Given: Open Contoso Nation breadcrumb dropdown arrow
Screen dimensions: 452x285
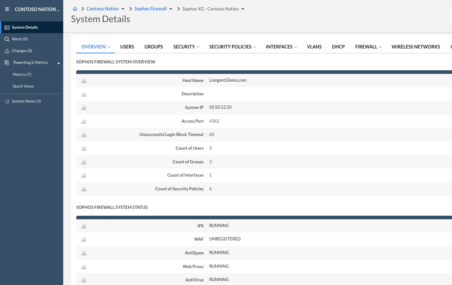Looking at the screenshot, I should [x=123, y=9].
